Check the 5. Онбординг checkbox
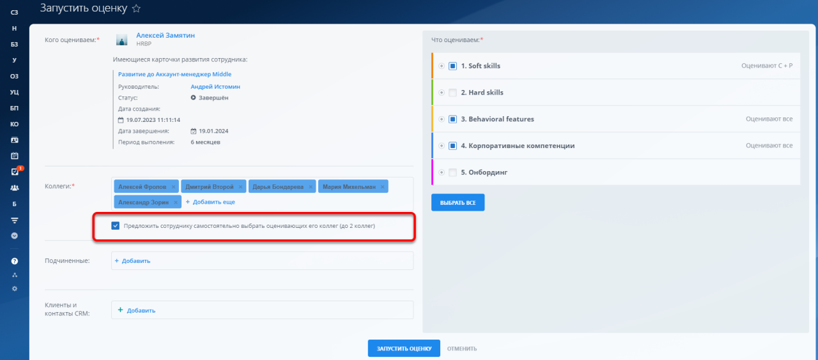 (452, 172)
